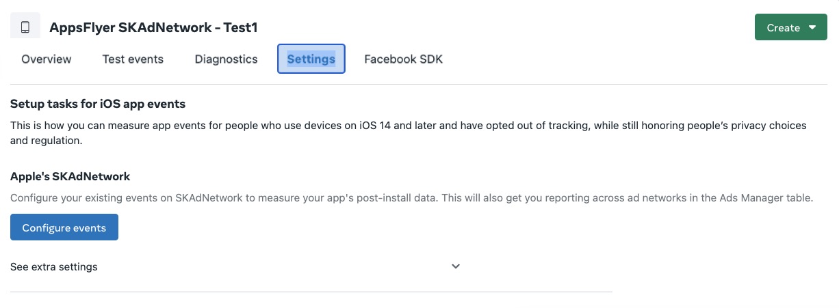Click the AppsFlyer SKAdNetwork - Test1 title
Screen dimensions: 839x308
point(153,28)
